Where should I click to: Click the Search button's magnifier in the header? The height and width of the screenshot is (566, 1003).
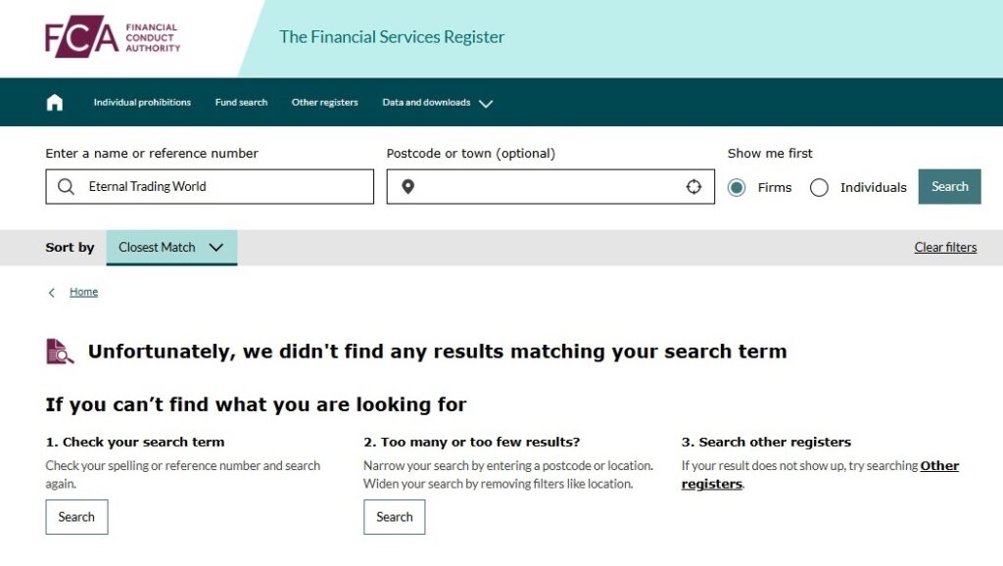point(948,186)
